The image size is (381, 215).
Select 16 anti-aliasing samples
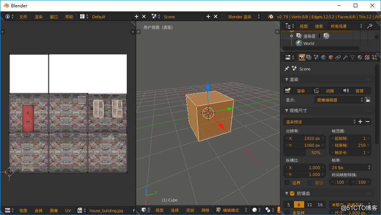pos(320,204)
